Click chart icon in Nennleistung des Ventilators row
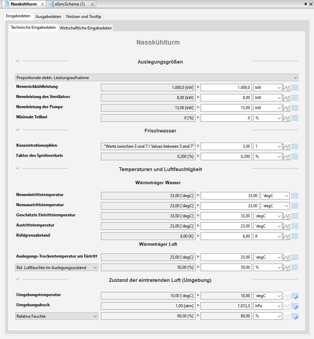The width and height of the screenshot is (314, 339). click(x=287, y=98)
